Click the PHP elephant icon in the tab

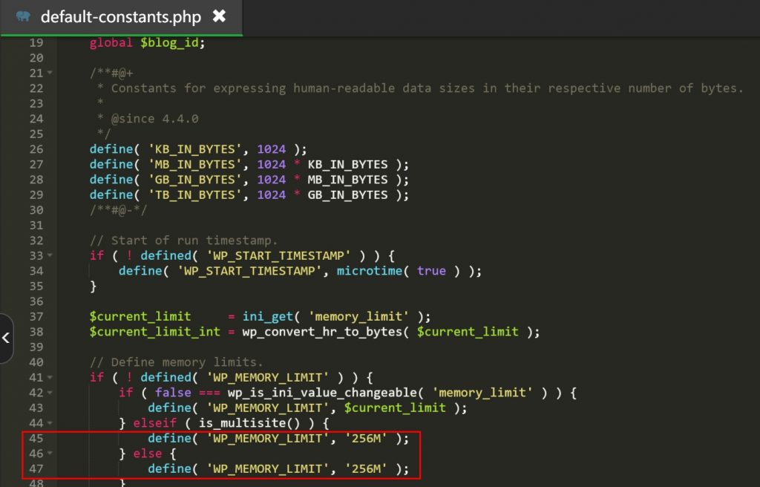point(23,16)
